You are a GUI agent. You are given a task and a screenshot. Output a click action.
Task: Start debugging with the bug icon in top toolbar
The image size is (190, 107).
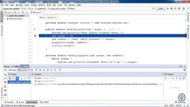[x=172, y=9]
